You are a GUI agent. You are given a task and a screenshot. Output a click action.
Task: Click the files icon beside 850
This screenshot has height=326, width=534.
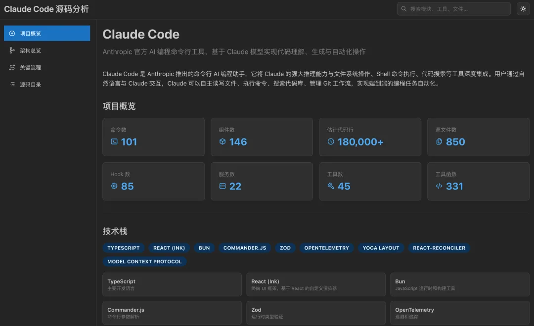(x=439, y=141)
